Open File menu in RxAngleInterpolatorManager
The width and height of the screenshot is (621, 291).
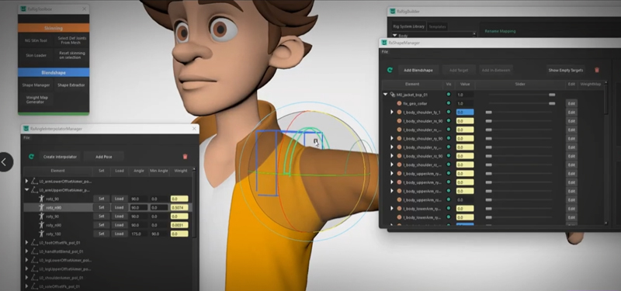point(26,138)
